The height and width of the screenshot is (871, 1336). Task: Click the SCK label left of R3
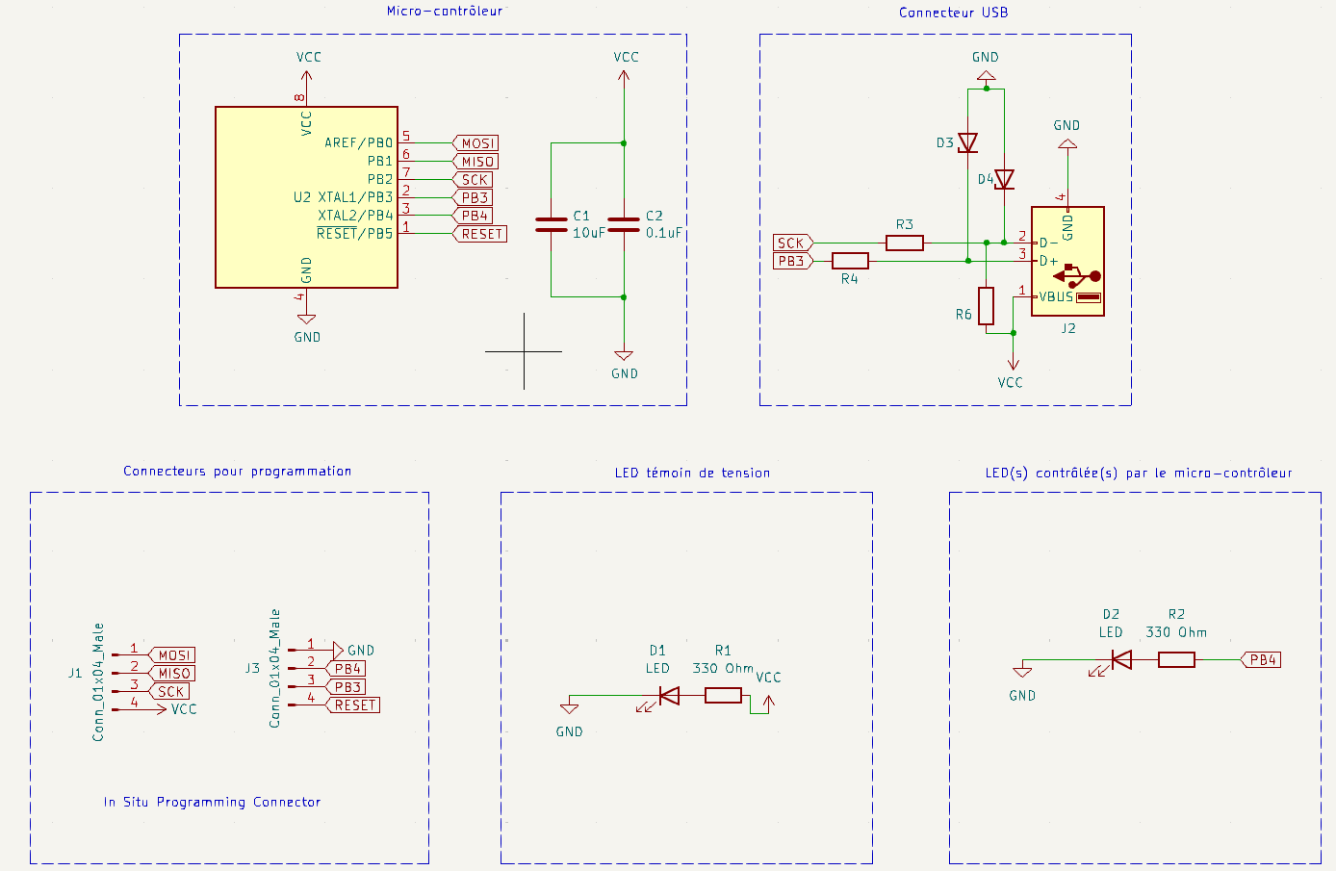[792, 243]
